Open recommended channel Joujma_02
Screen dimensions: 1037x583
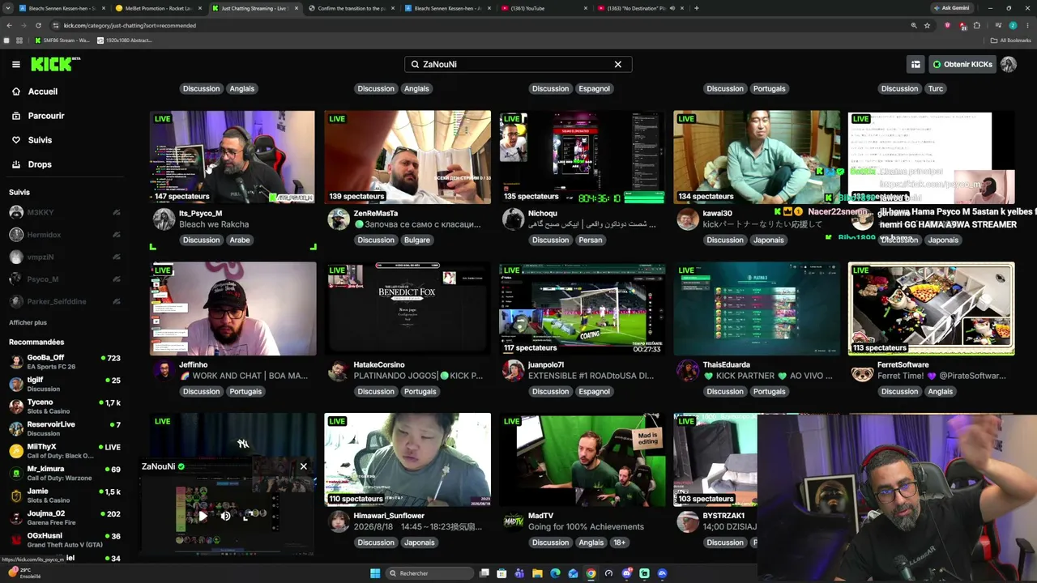pos(65,517)
